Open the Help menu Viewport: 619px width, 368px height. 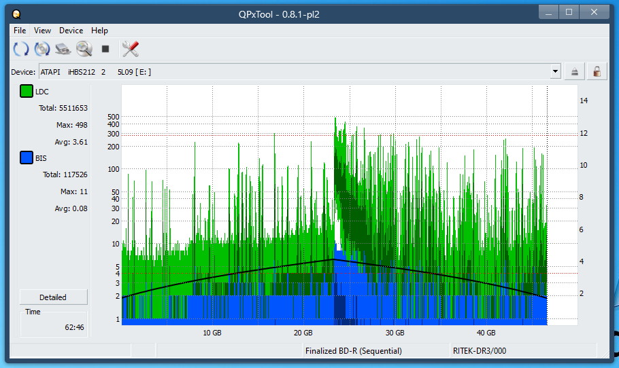(x=99, y=31)
